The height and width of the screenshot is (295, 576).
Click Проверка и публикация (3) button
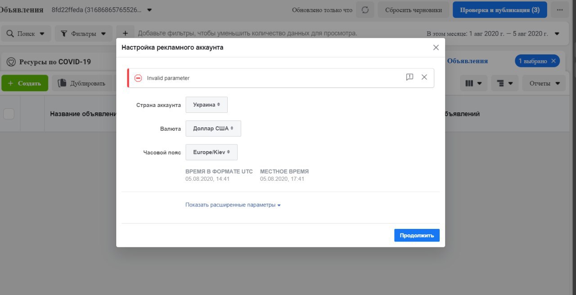(499, 10)
